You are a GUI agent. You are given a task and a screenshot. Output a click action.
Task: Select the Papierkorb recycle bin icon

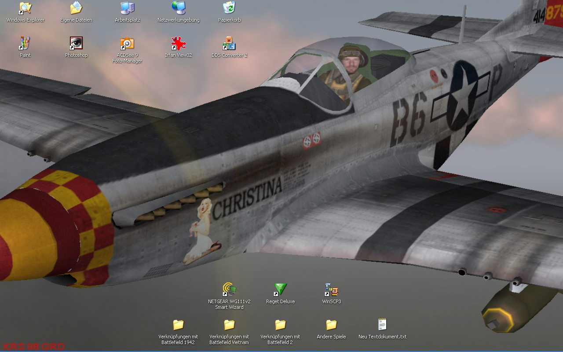click(229, 8)
